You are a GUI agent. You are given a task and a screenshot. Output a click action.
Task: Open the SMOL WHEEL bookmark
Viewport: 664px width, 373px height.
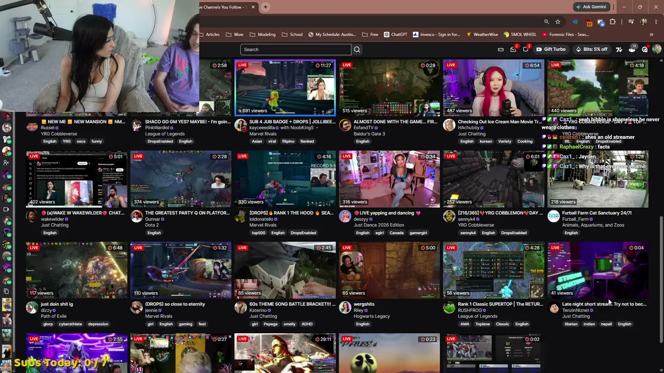[520, 35]
